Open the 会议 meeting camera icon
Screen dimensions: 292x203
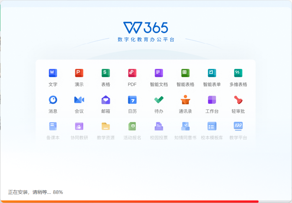tap(79, 100)
